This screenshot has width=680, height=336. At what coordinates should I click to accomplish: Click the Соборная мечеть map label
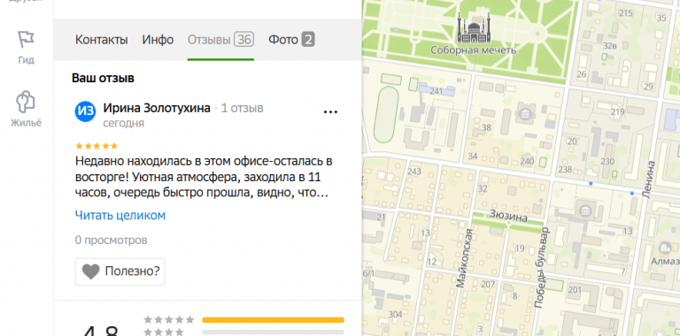(x=474, y=50)
